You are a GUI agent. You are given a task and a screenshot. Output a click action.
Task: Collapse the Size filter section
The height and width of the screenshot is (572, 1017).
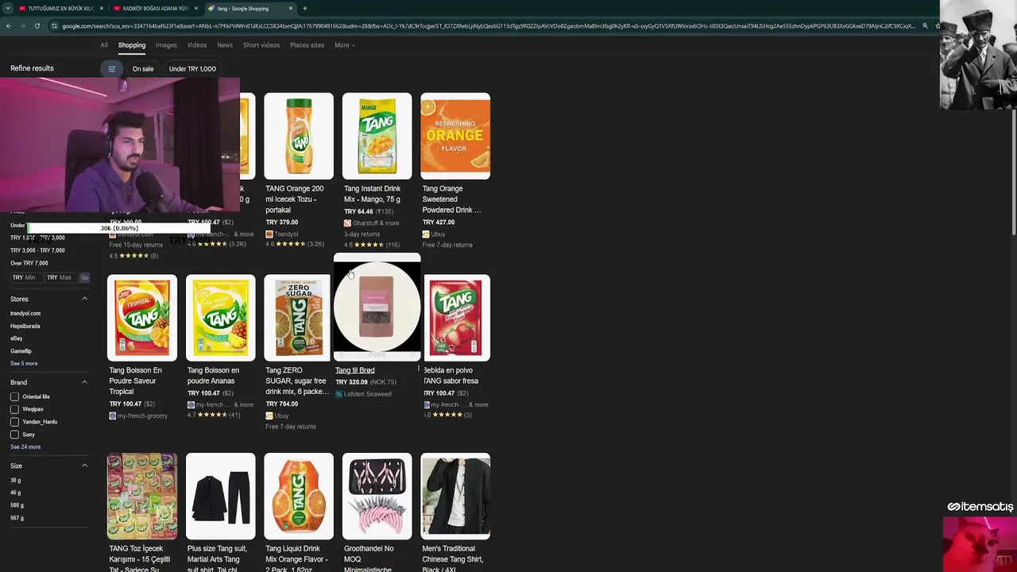click(x=84, y=466)
